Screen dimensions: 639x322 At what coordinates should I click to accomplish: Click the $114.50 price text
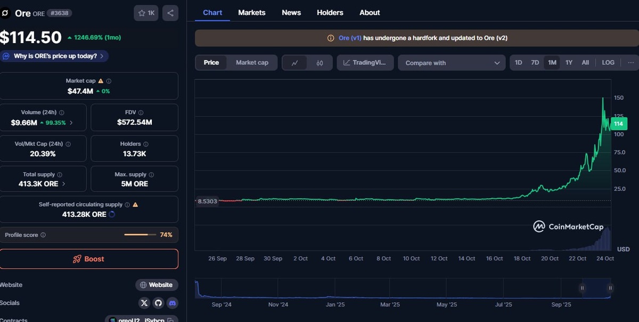point(31,37)
